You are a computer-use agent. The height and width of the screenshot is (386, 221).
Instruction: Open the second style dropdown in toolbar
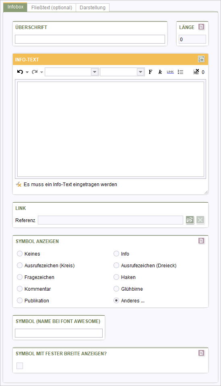tap(122, 72)
